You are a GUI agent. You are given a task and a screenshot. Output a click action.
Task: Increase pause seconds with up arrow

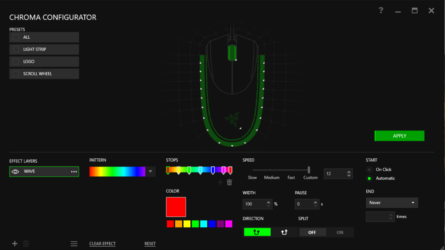[x=315, y=202]
